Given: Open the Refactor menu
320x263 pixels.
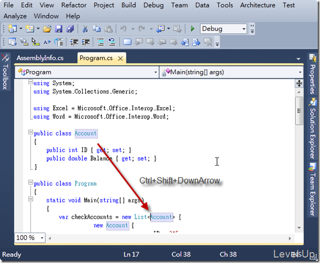Looking at the screenshot, I should click(x=74, y=5).
